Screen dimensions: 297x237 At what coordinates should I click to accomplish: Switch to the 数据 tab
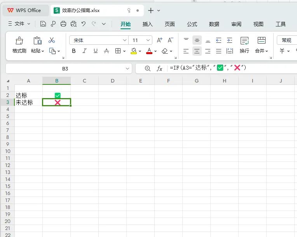[214, 24]
